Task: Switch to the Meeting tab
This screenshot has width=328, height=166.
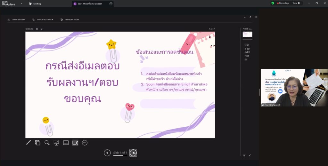Action: click(35, 4)
